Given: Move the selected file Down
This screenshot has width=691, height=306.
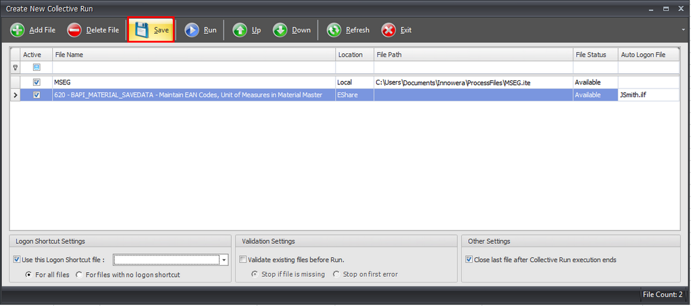Looking at the screenshot, I should click(x=280, y=30).
